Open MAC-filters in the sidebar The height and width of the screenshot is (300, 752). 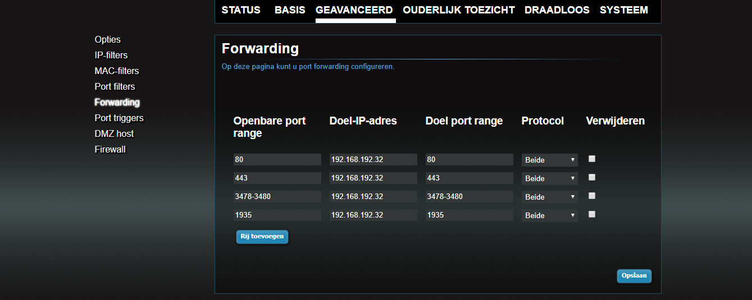point(117,71)
